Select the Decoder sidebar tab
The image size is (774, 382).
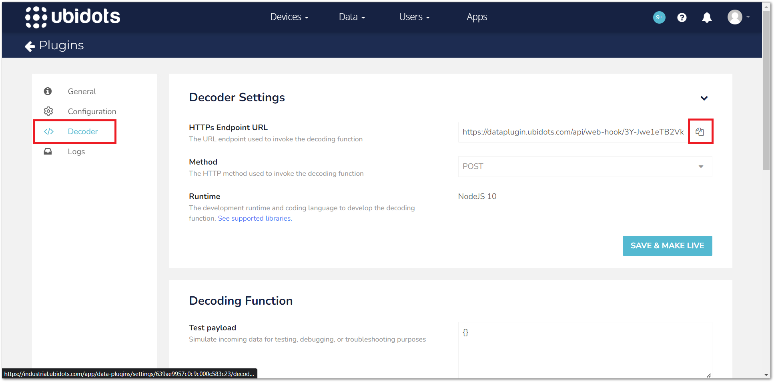[82, 131]
